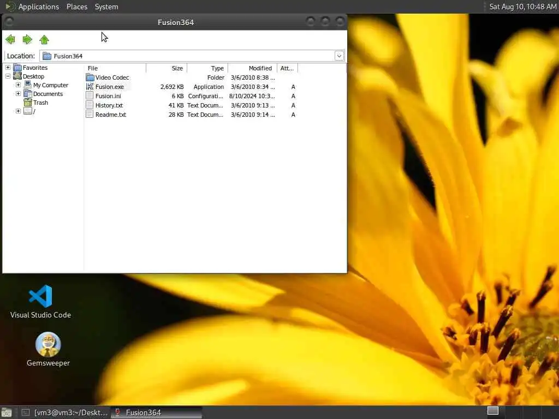Select the Fusion.ini file name

(x=108, y=96)
